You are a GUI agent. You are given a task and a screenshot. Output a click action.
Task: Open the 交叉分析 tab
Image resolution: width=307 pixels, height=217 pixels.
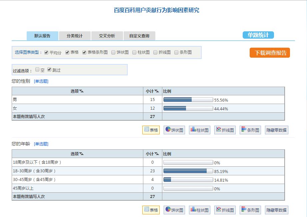click(107, 36)
